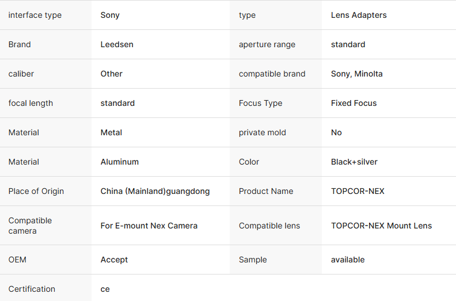Select 'For E-mount Nex Camera' text
Image resolution: width=456 pixels, height=301 pixels.
point(149,226)
